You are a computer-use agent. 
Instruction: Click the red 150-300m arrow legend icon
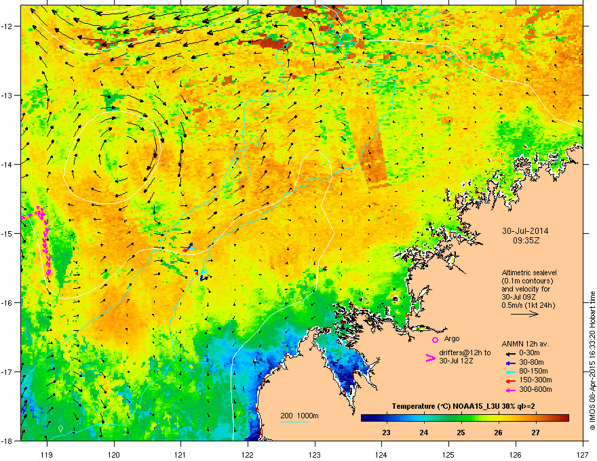511,380
